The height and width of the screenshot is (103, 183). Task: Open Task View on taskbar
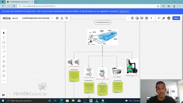[55, 101]
